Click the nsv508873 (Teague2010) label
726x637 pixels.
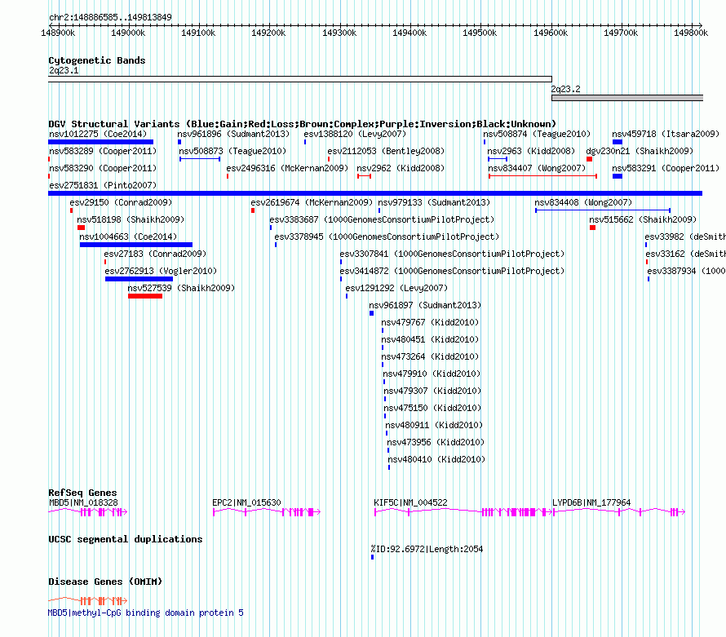point(232,151)
